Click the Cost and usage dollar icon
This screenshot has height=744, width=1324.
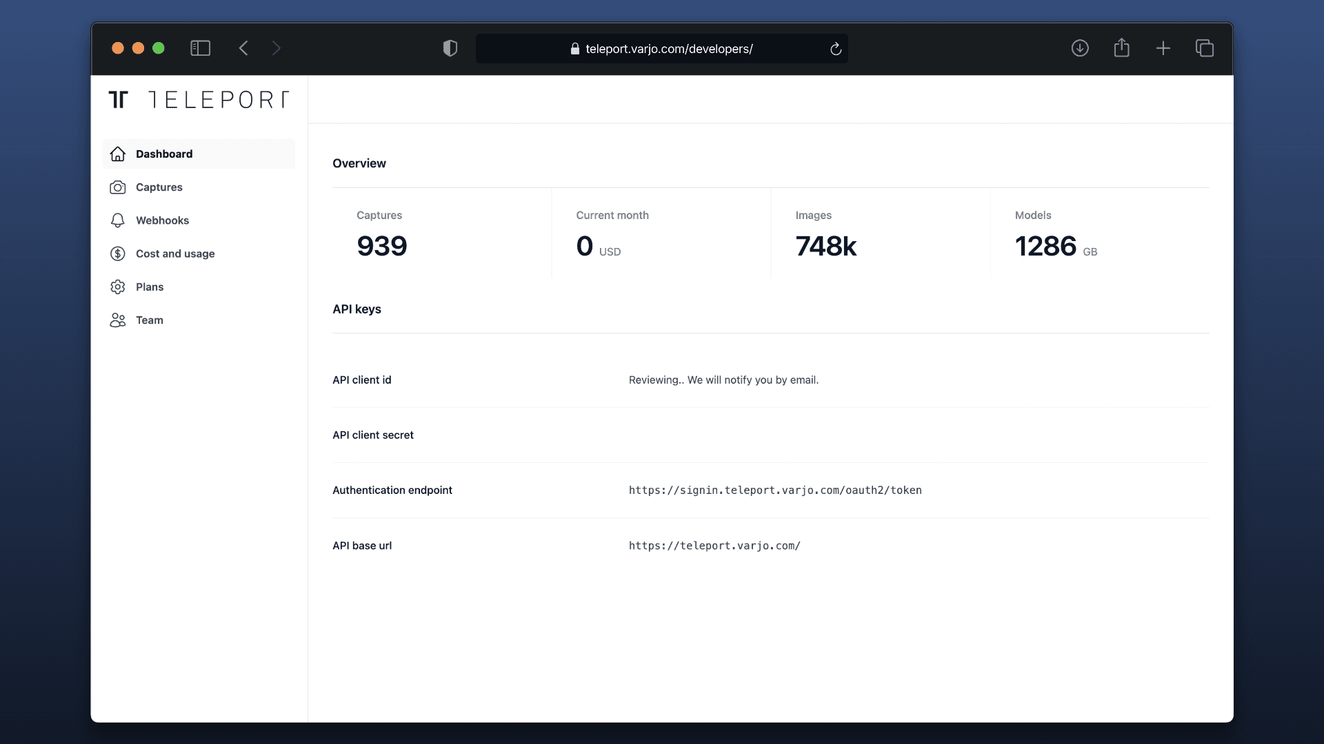click(118, 254)
